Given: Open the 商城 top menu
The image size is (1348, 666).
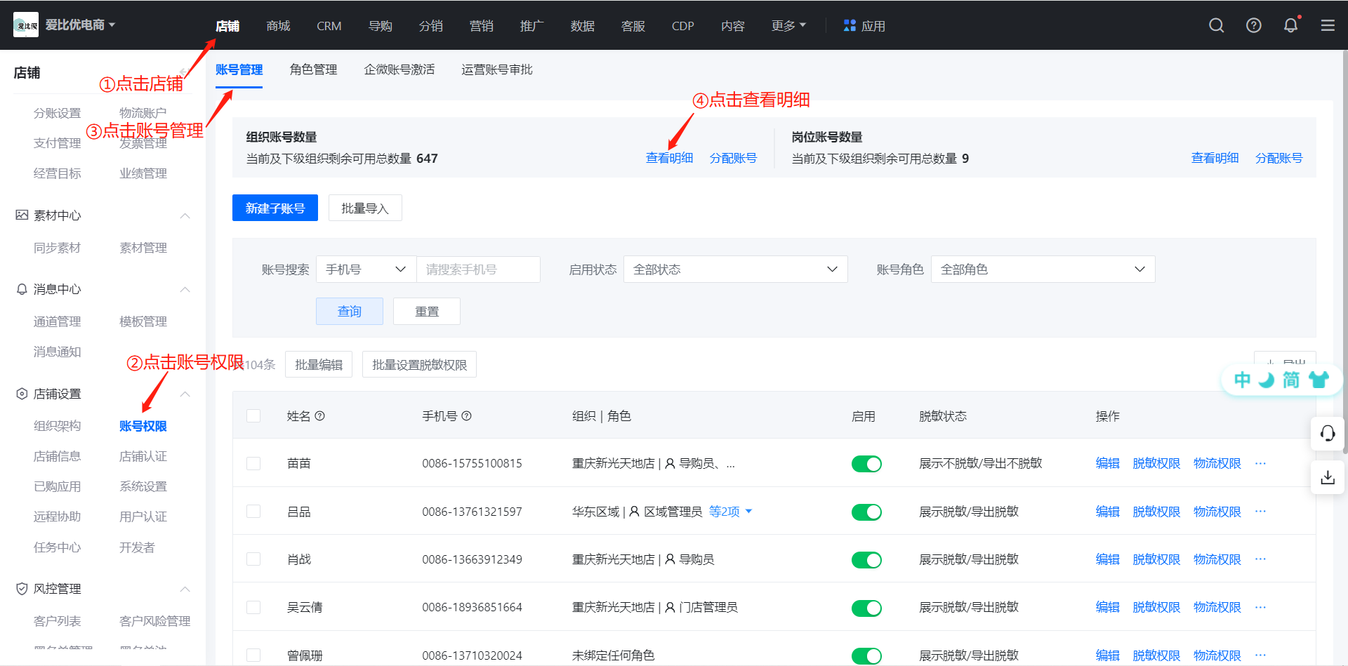Looking at the screenshot, I should coord(278,26).
